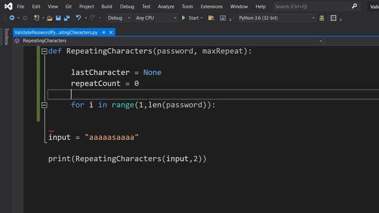This screenshot has height=213, width=379.
Task: Start debugging with the green play icon
Action: coord(184,18)
